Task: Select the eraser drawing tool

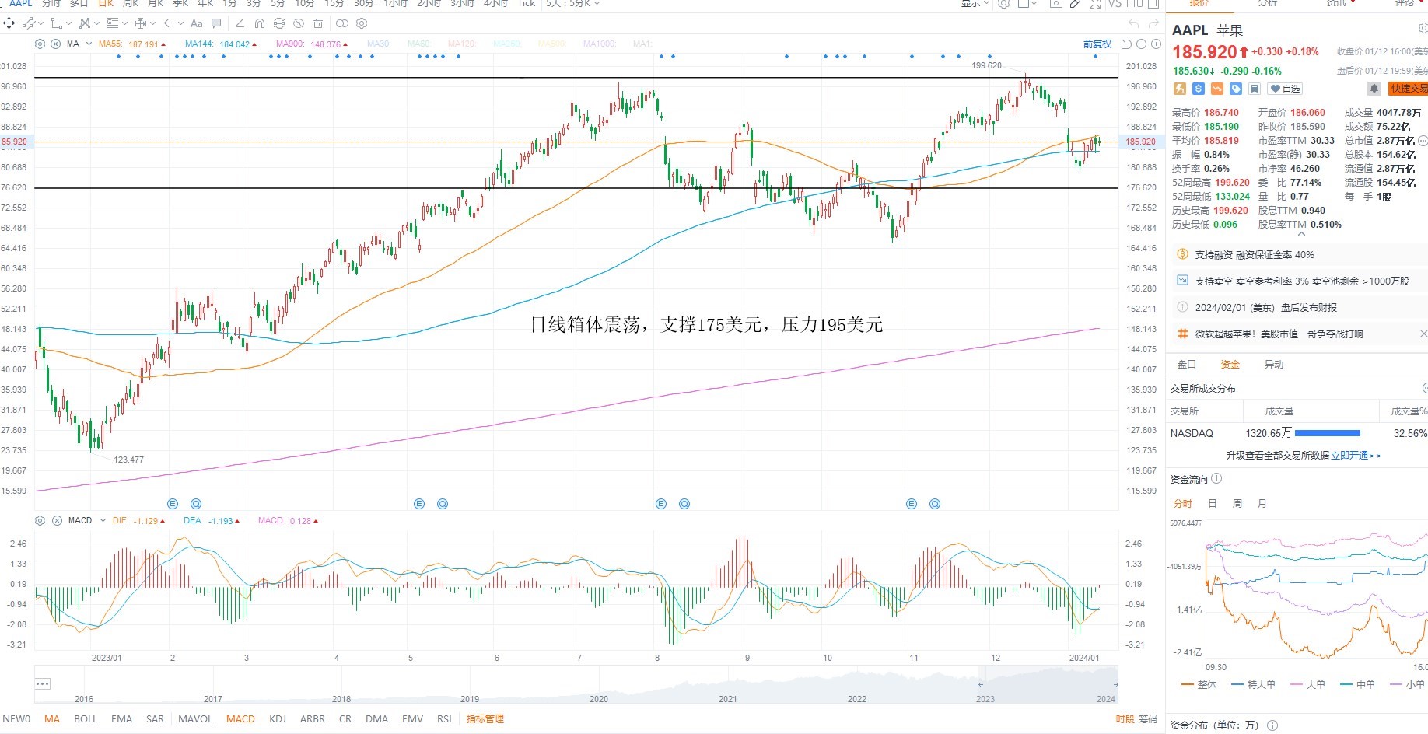Action: (240, 23)
